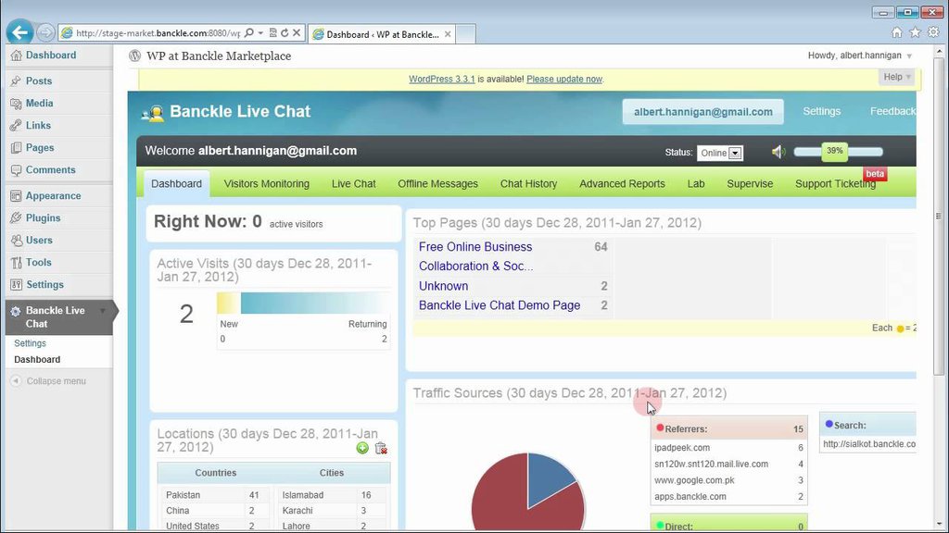This screenshot has height=533, width=949.
Task: Open Banckle header Settings link
Action: tap(822, 111)
